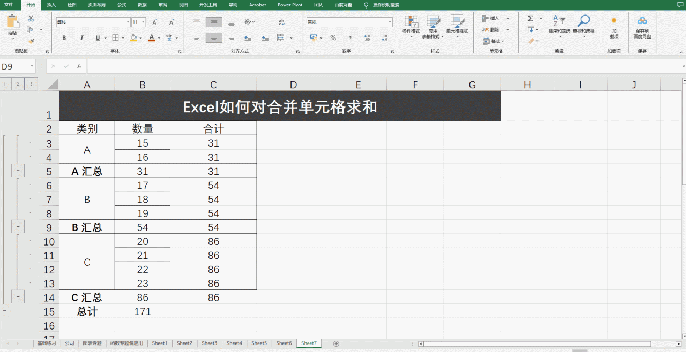Add a new sheet with plus icon

coord(336,343)
